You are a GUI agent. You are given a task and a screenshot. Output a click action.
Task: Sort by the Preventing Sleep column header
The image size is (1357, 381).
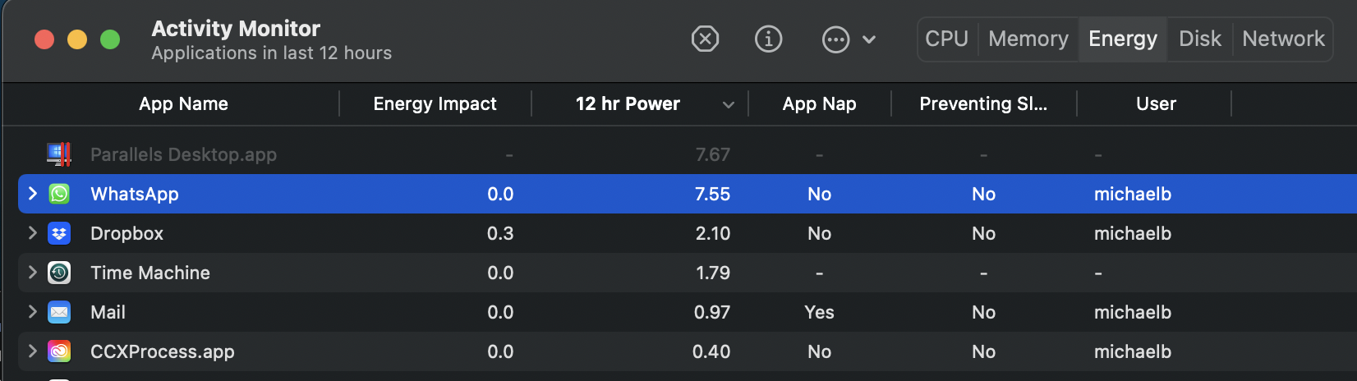(x=983, y=103)
